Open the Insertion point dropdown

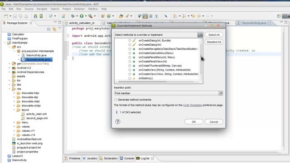[x=221, y=93]
